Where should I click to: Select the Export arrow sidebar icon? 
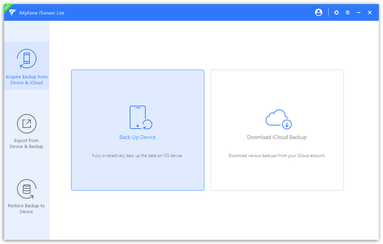[27, 124]
